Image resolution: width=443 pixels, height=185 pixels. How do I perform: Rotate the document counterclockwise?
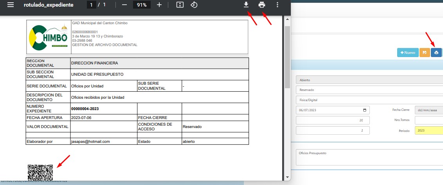point(194,5)
